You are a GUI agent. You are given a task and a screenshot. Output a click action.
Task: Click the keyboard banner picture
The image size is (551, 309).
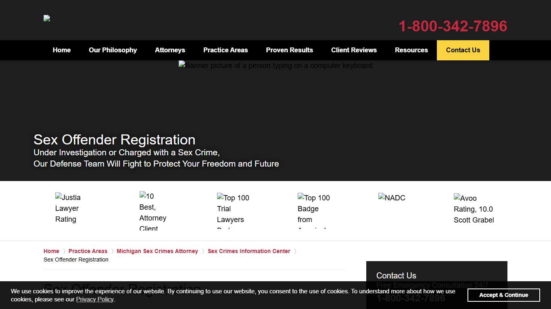tap(275, 66)
